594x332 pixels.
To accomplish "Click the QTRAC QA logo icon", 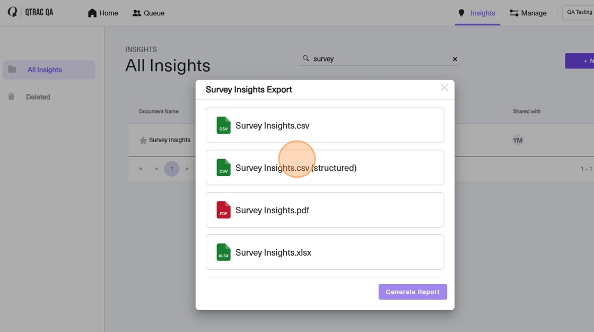I will point(13,12).
